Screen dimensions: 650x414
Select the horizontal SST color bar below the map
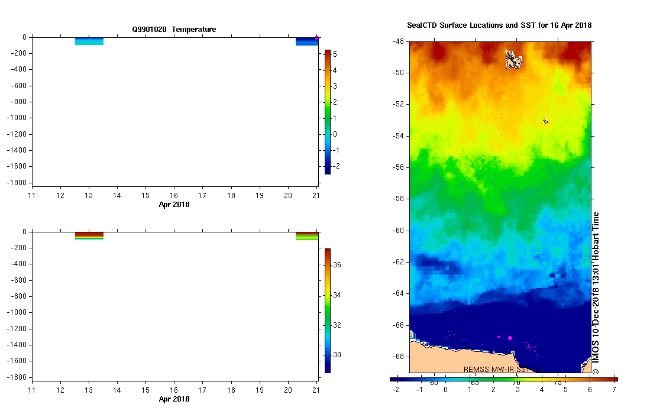click(x=504, y=379)
